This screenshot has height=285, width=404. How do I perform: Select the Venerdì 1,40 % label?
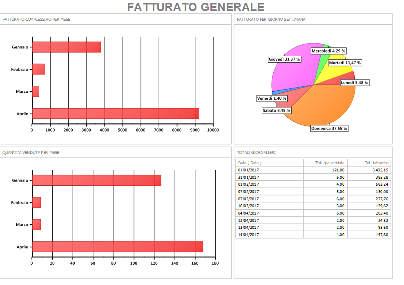[272, 99]
